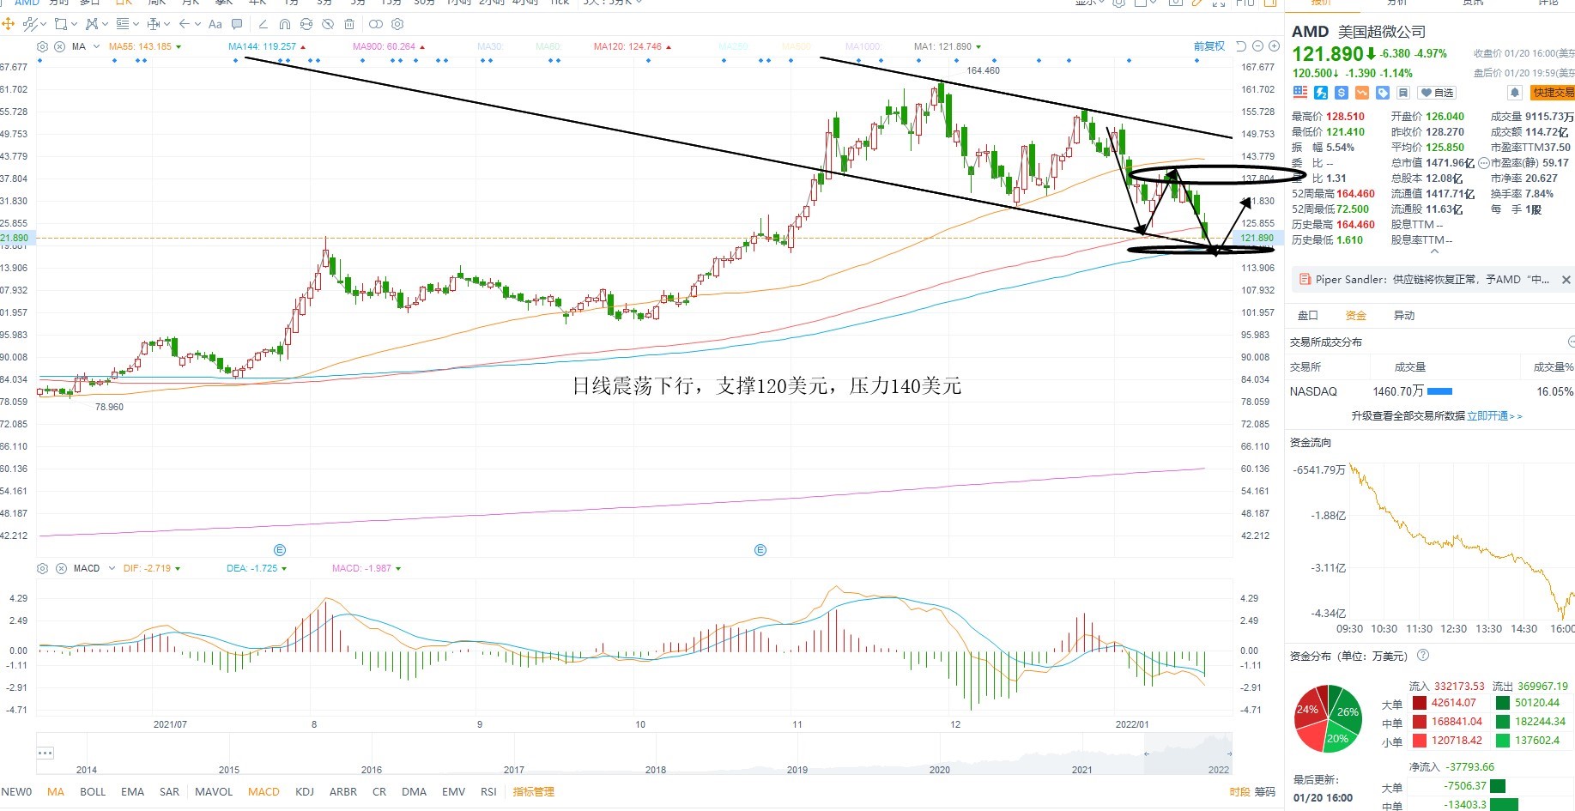Image resolution: width=1575 pixels, height=811 pixels.
Task: Open help icon beside 资金分布
Action: click(x=1423, y=656)
